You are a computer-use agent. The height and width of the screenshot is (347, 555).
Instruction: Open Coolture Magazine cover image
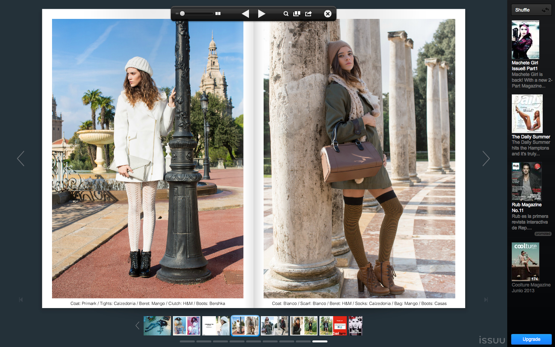click(525, 262)
